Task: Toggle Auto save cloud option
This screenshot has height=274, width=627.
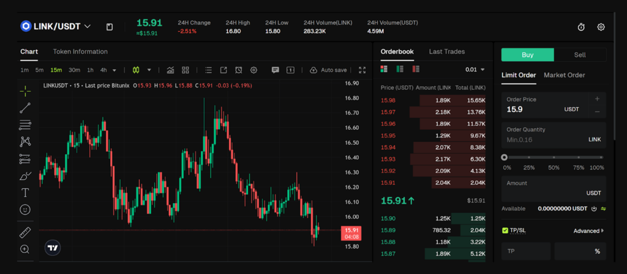Action: (328, 70)
